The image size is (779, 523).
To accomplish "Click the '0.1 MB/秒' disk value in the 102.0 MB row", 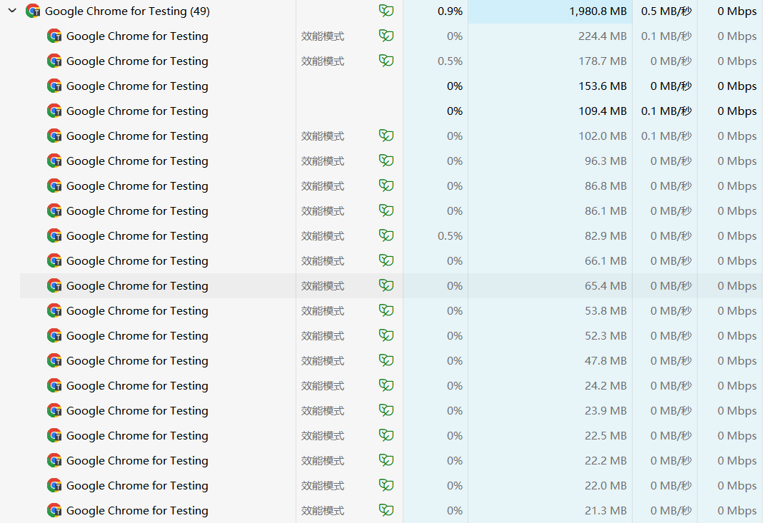I will pos(666,136).
